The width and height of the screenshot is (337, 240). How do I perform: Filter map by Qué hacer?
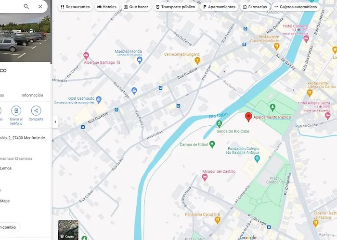click(136, 7)
